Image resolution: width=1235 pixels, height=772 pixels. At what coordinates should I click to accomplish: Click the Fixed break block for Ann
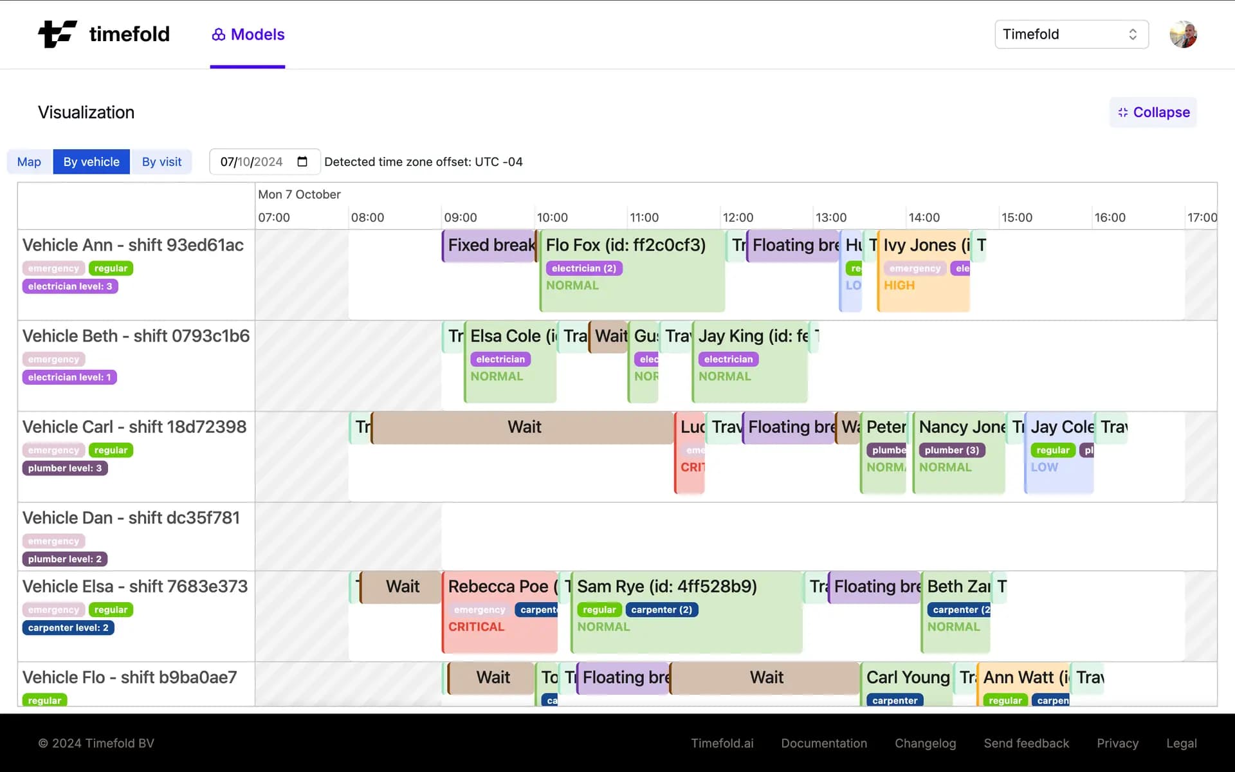tap(489, 246)
